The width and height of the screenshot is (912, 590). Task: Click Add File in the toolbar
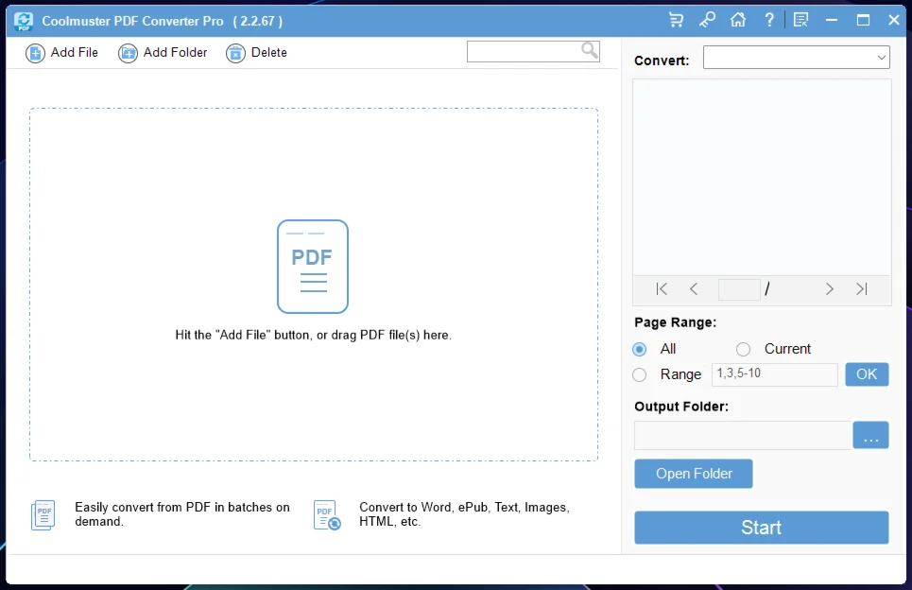click(62, 53)
